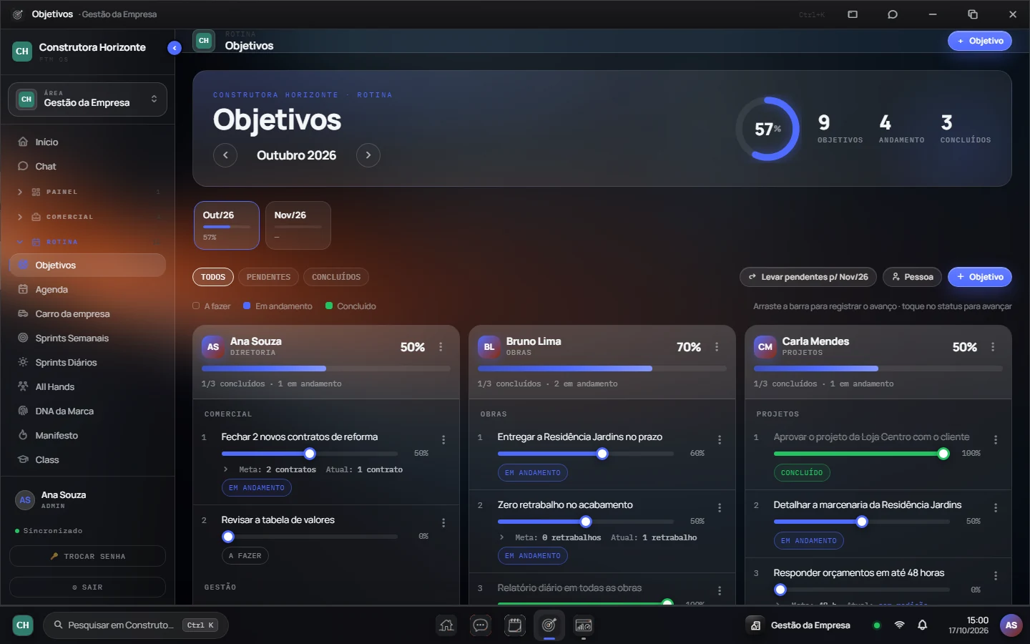Image resolution: width=1030 pixels, height=644 pixels.
Task: Click the dashboard chart icon in the bottom dock
Action: tap(584, 625)
